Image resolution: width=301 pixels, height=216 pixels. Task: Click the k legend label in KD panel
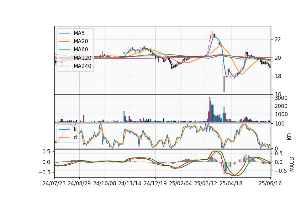75,129
